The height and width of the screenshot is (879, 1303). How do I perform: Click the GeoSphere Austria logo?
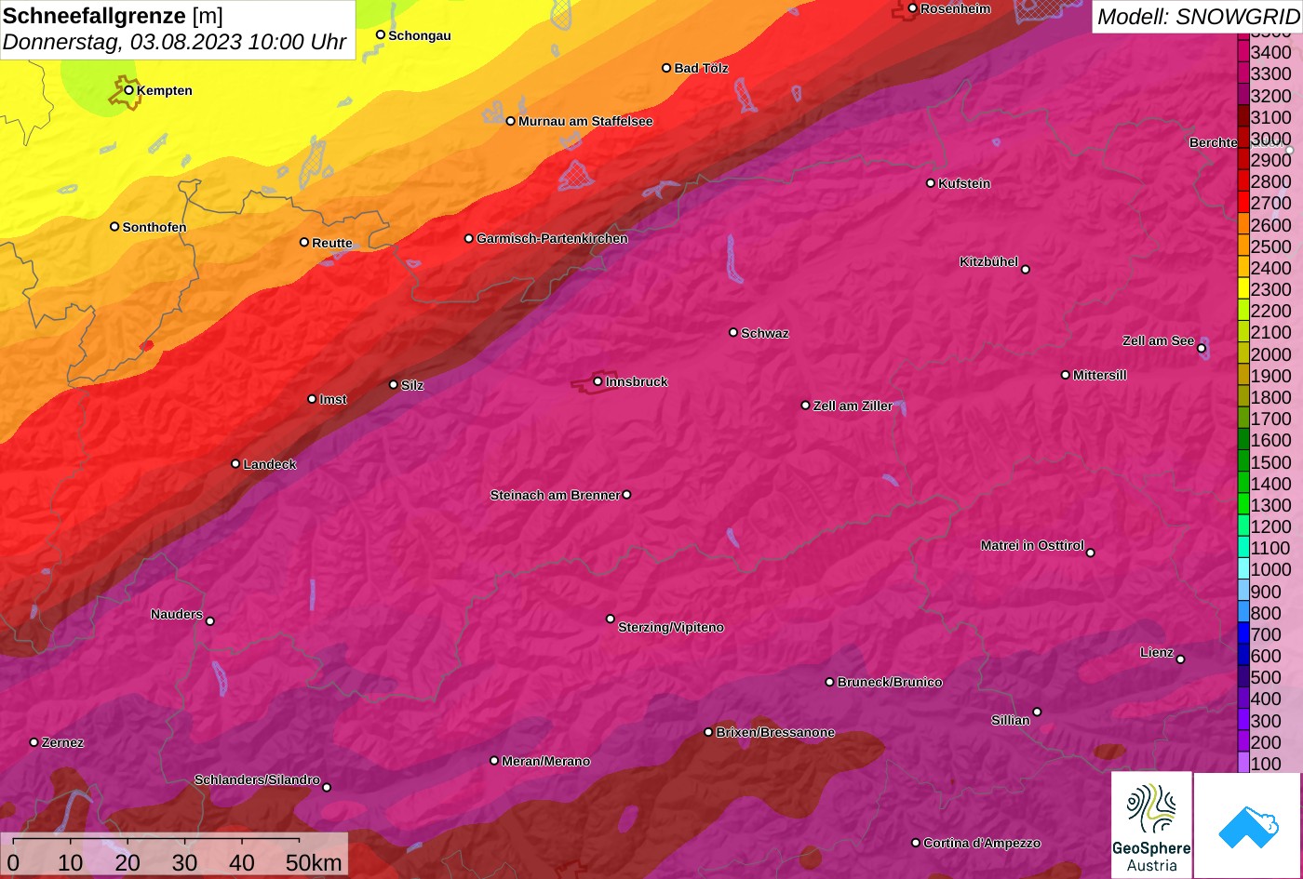(1151, 825)
